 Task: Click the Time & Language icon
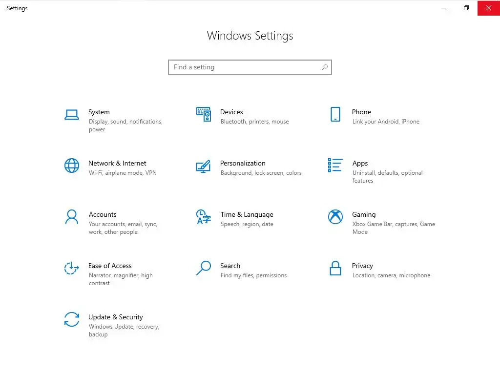tap(204, 217)
